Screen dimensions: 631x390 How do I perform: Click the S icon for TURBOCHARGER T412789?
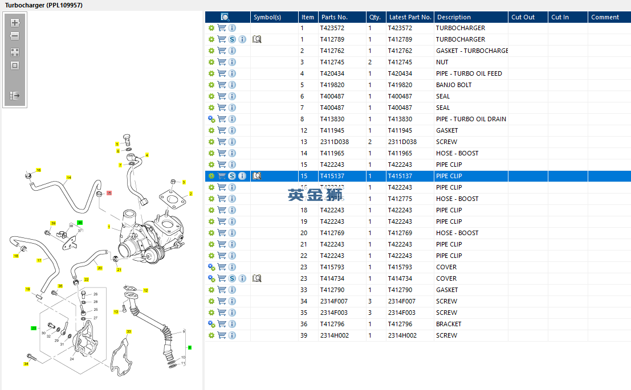click(x=232, y=39)
